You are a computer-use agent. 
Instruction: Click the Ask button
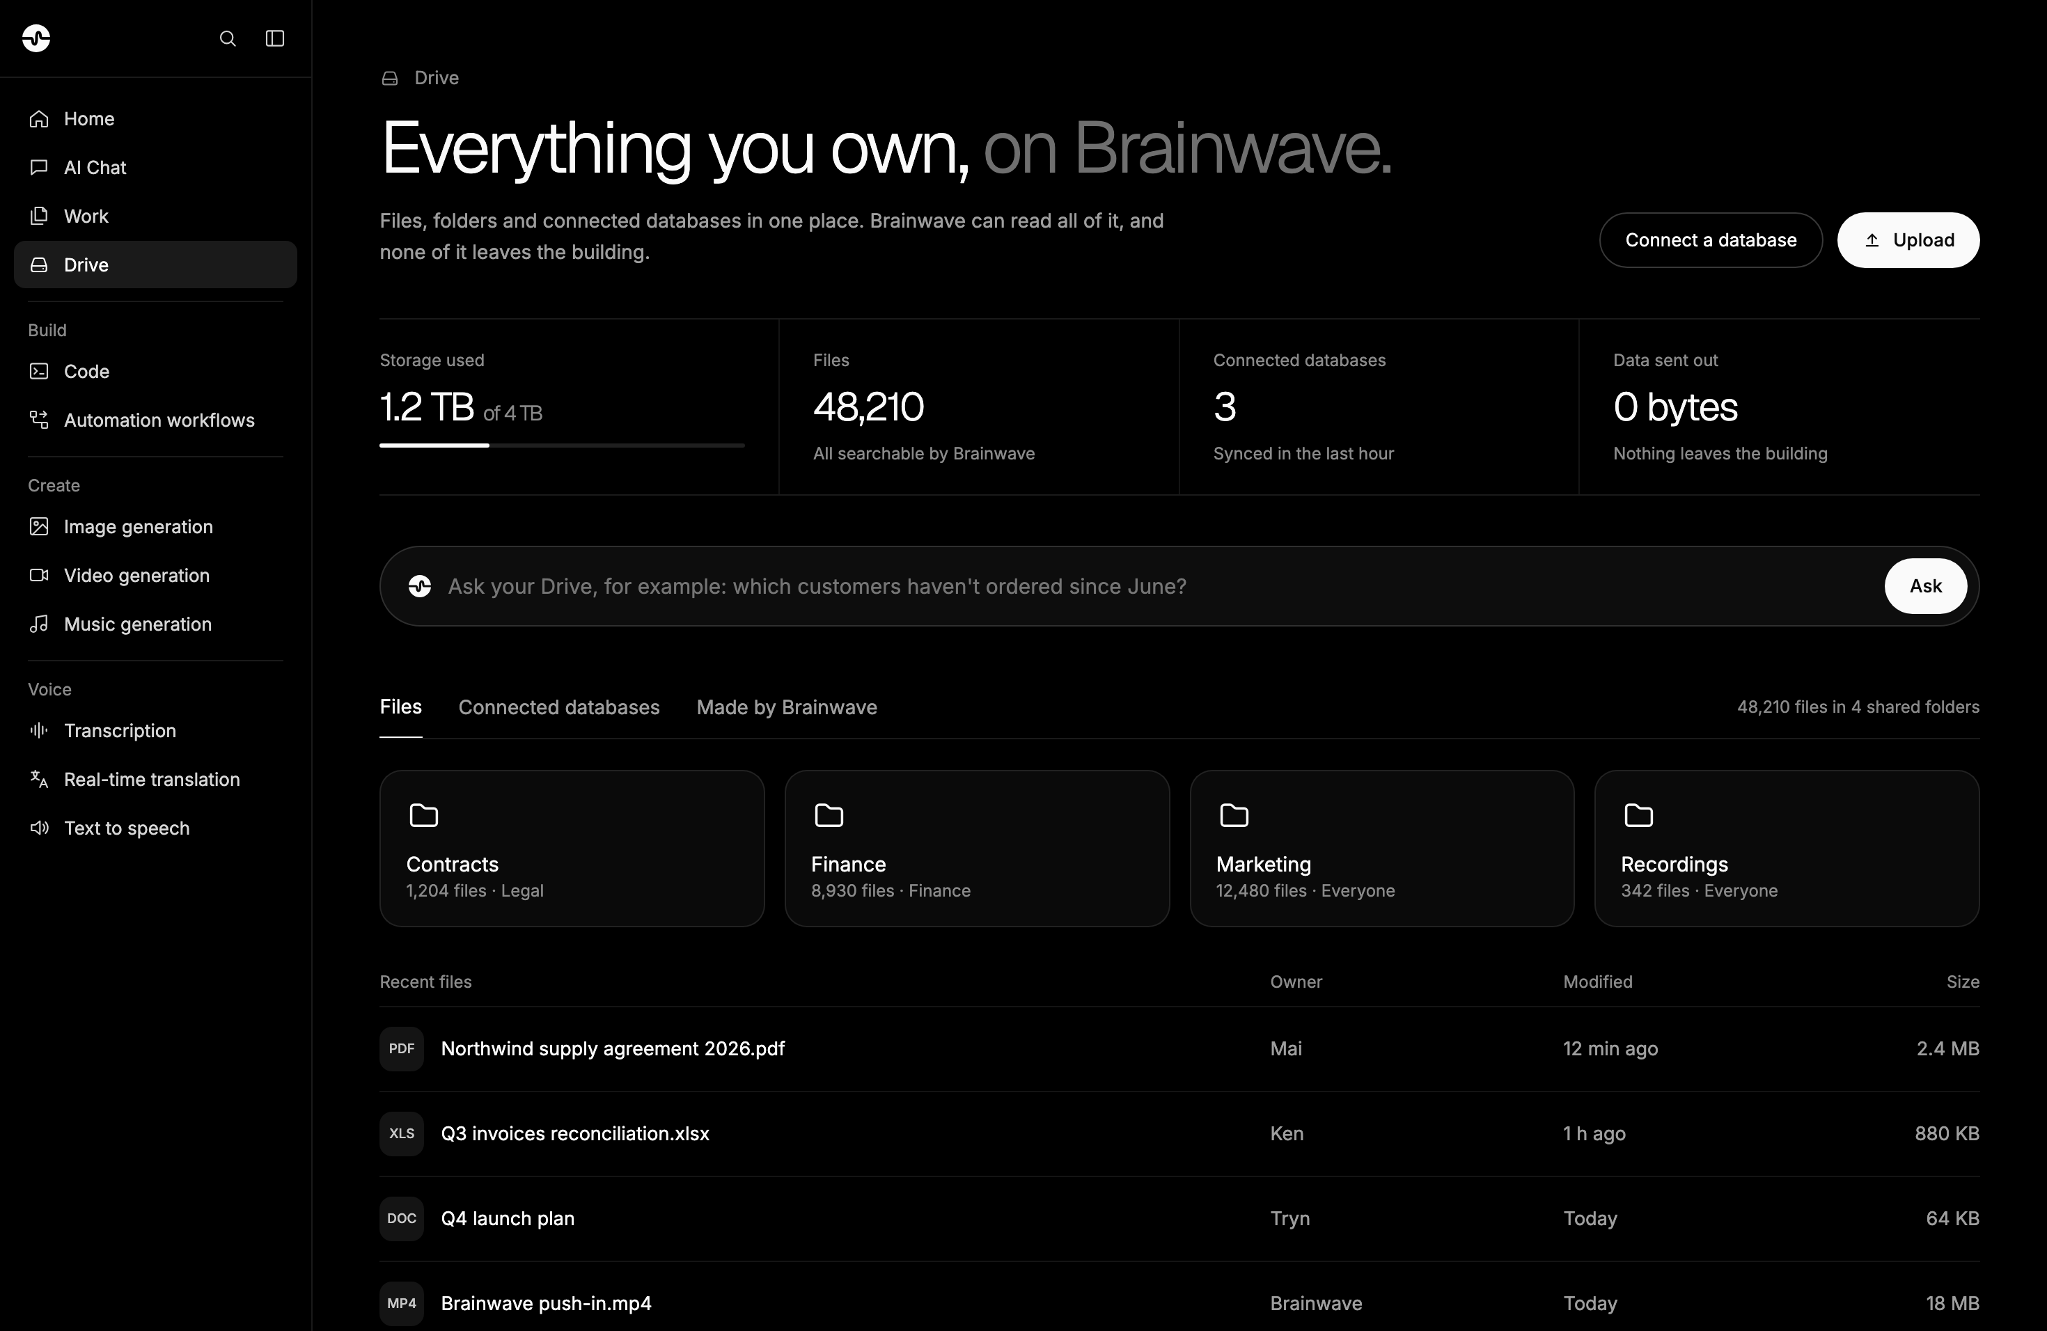tap(1926, 586)
